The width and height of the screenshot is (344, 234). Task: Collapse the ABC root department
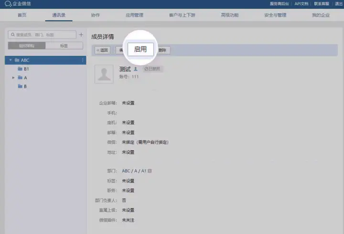[11, 60]
